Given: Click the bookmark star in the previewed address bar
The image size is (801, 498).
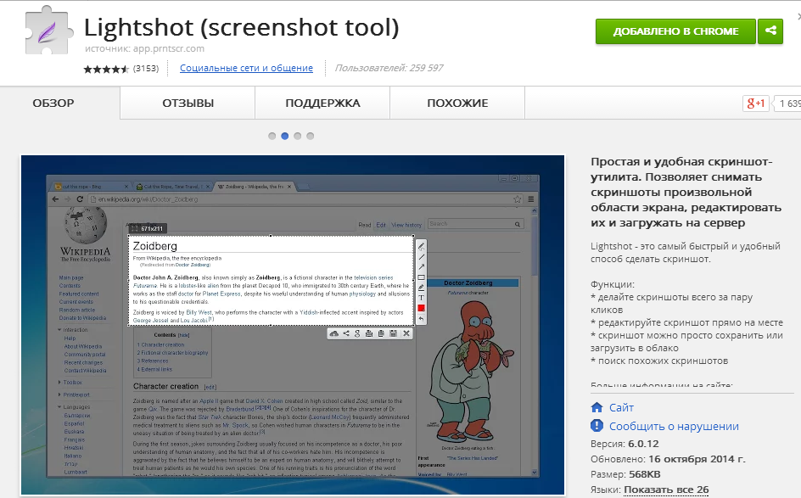Looking at the screenshot, I should (517, 199).
